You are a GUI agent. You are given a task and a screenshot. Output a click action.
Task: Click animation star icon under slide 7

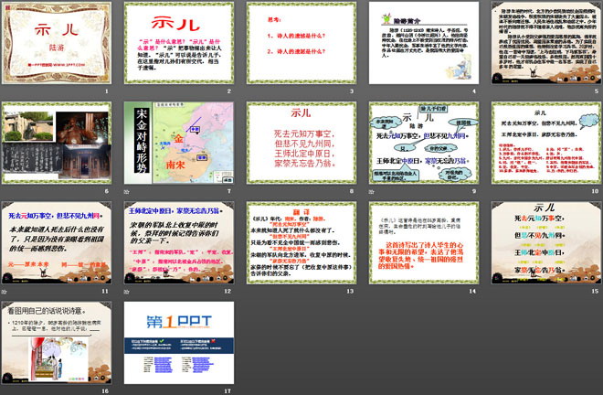point(126,191)
